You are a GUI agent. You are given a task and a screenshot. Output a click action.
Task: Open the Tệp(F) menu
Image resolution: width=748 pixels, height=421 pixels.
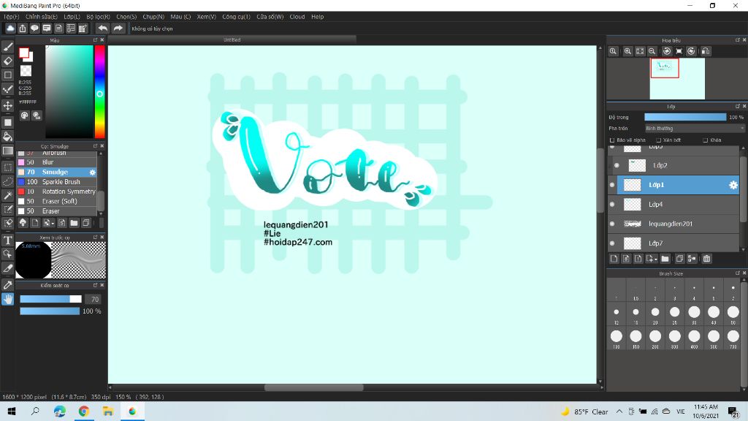(12, 17)
